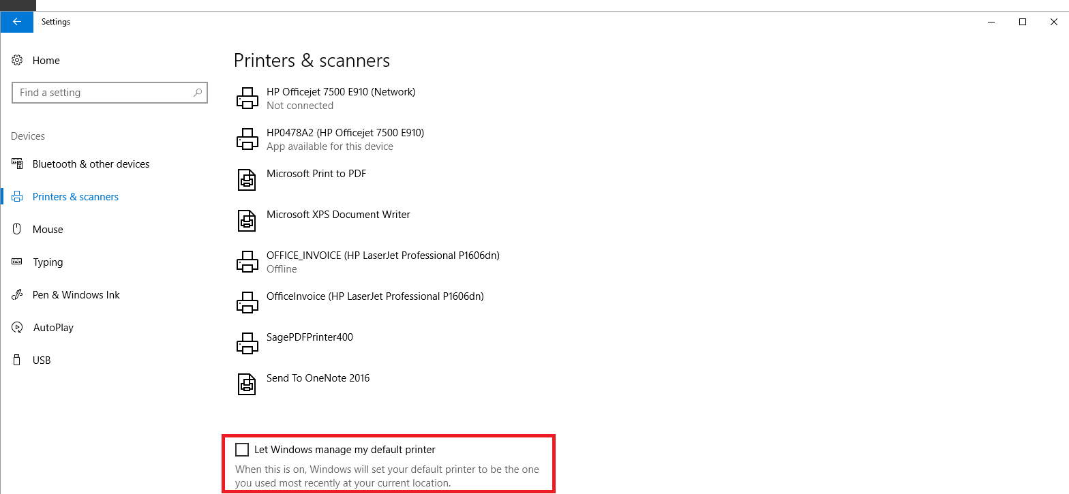The width and height of the screenshot is (1069, 494).
Task: Switch to Typing settings
Action: [x=48, y=262]
